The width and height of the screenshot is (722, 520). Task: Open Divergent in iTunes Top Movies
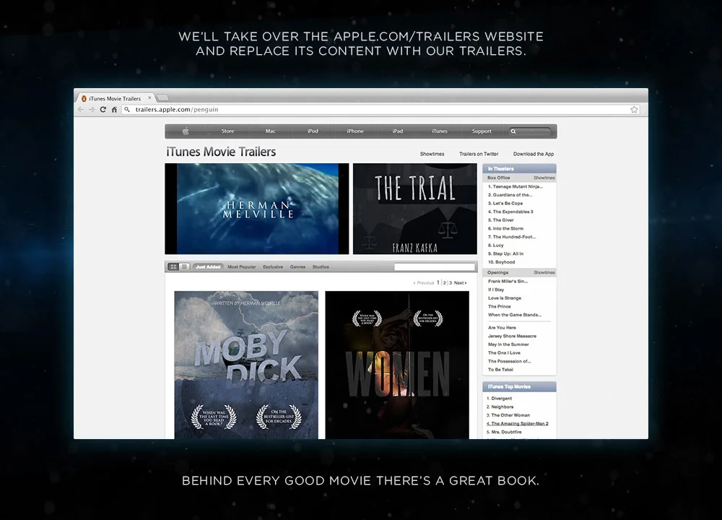499,399
